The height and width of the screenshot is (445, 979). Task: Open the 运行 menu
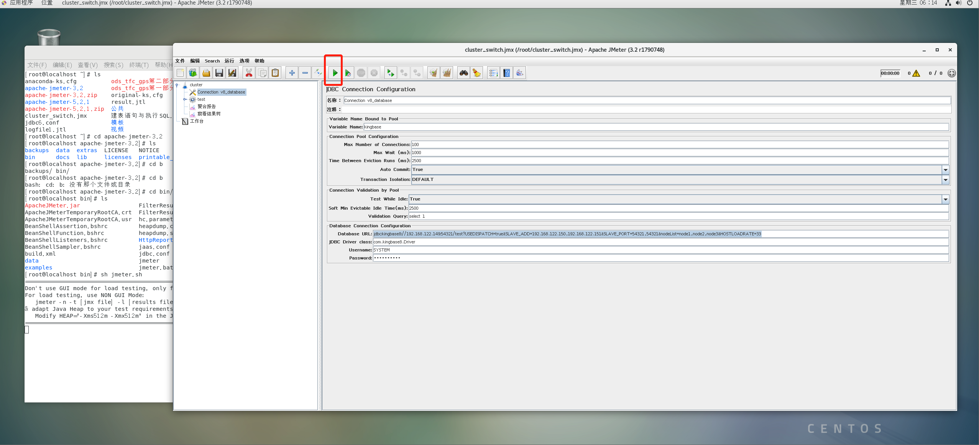[x=229, y=61]
